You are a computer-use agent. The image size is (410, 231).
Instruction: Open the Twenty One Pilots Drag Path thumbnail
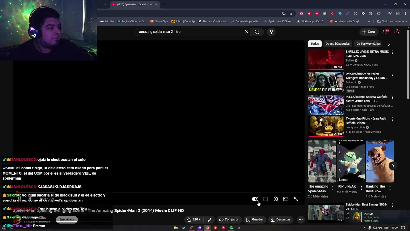point(326,126)
